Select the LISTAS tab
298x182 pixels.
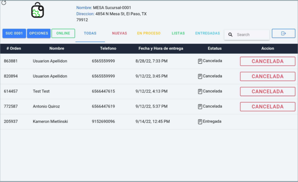point(178,33)
